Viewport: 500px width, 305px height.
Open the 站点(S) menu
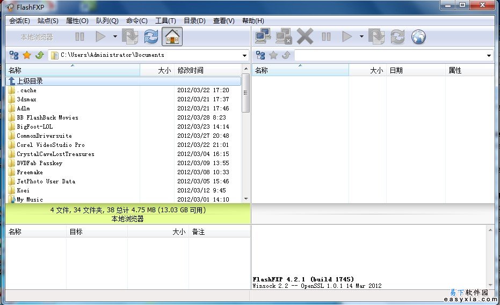pyautogui.click(x=48, y=21)
